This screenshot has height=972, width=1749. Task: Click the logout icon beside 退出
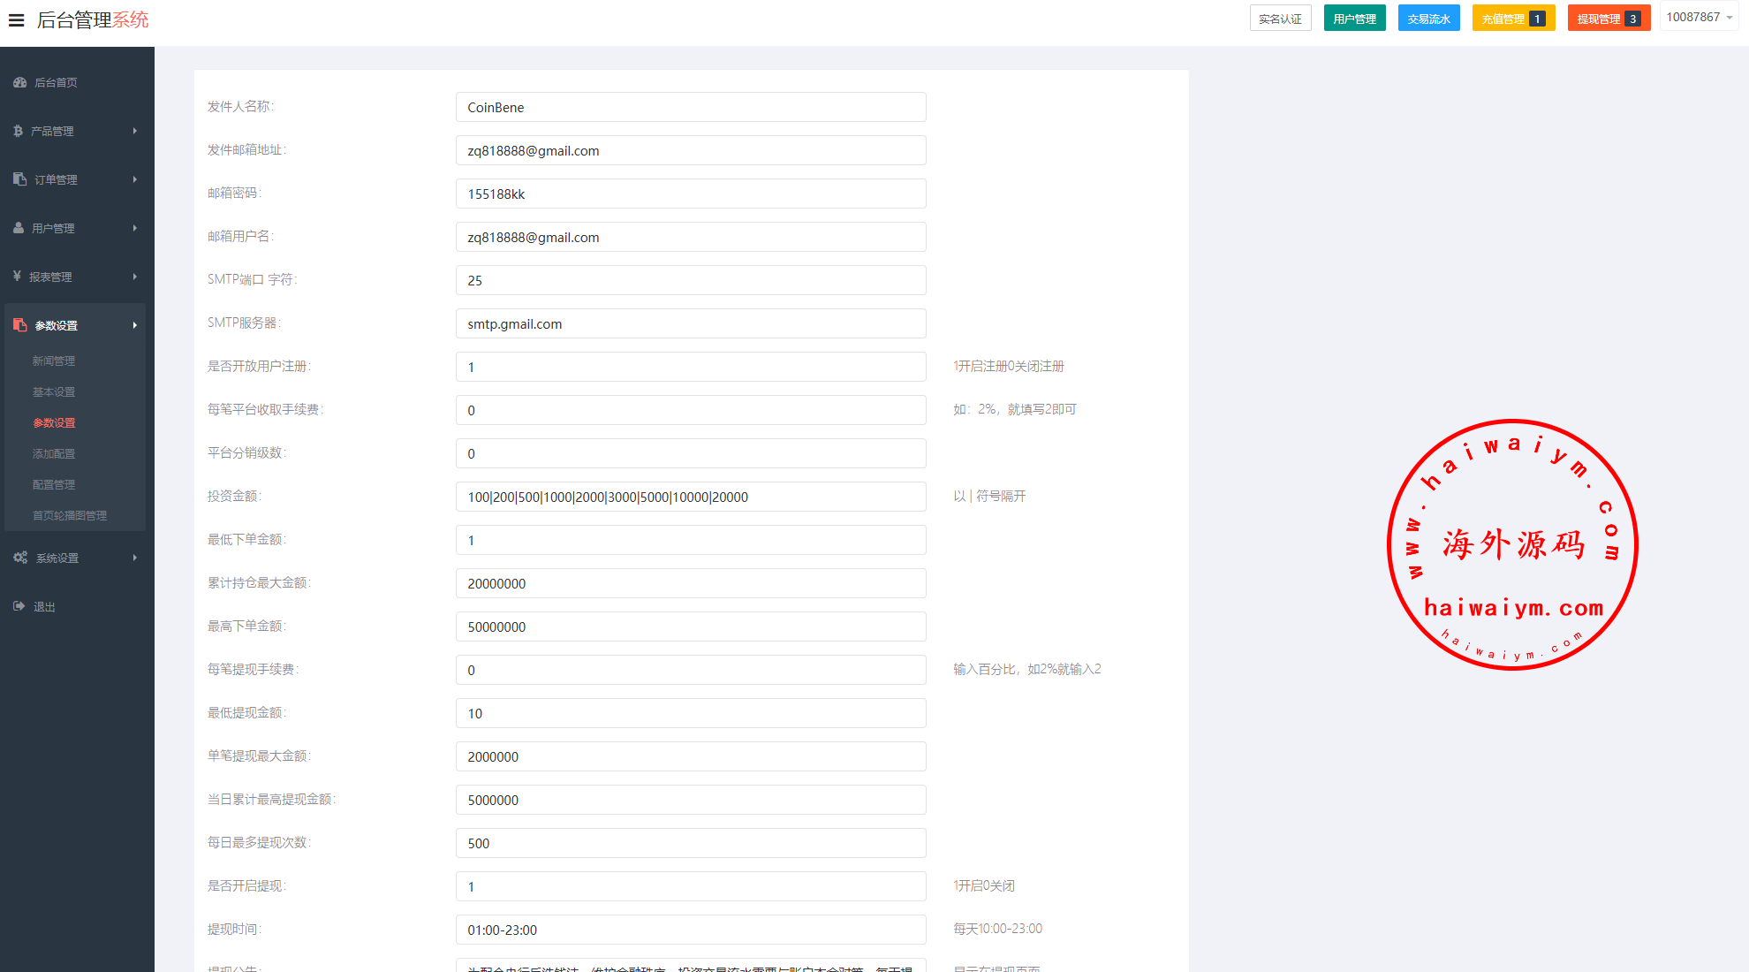[x=19, y=606]
